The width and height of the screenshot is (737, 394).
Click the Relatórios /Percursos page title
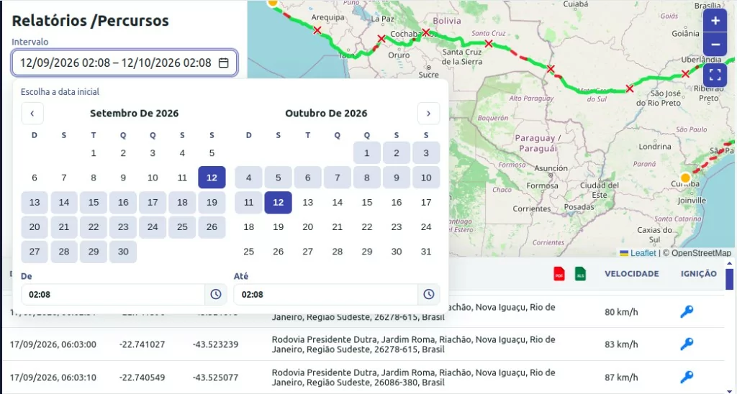tap(90, 21)
